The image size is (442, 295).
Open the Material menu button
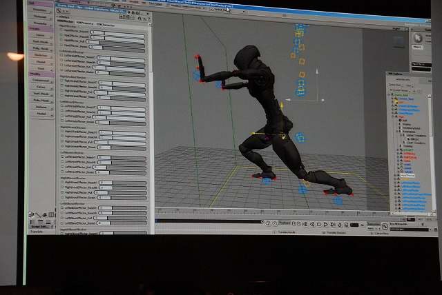point(40,17)
